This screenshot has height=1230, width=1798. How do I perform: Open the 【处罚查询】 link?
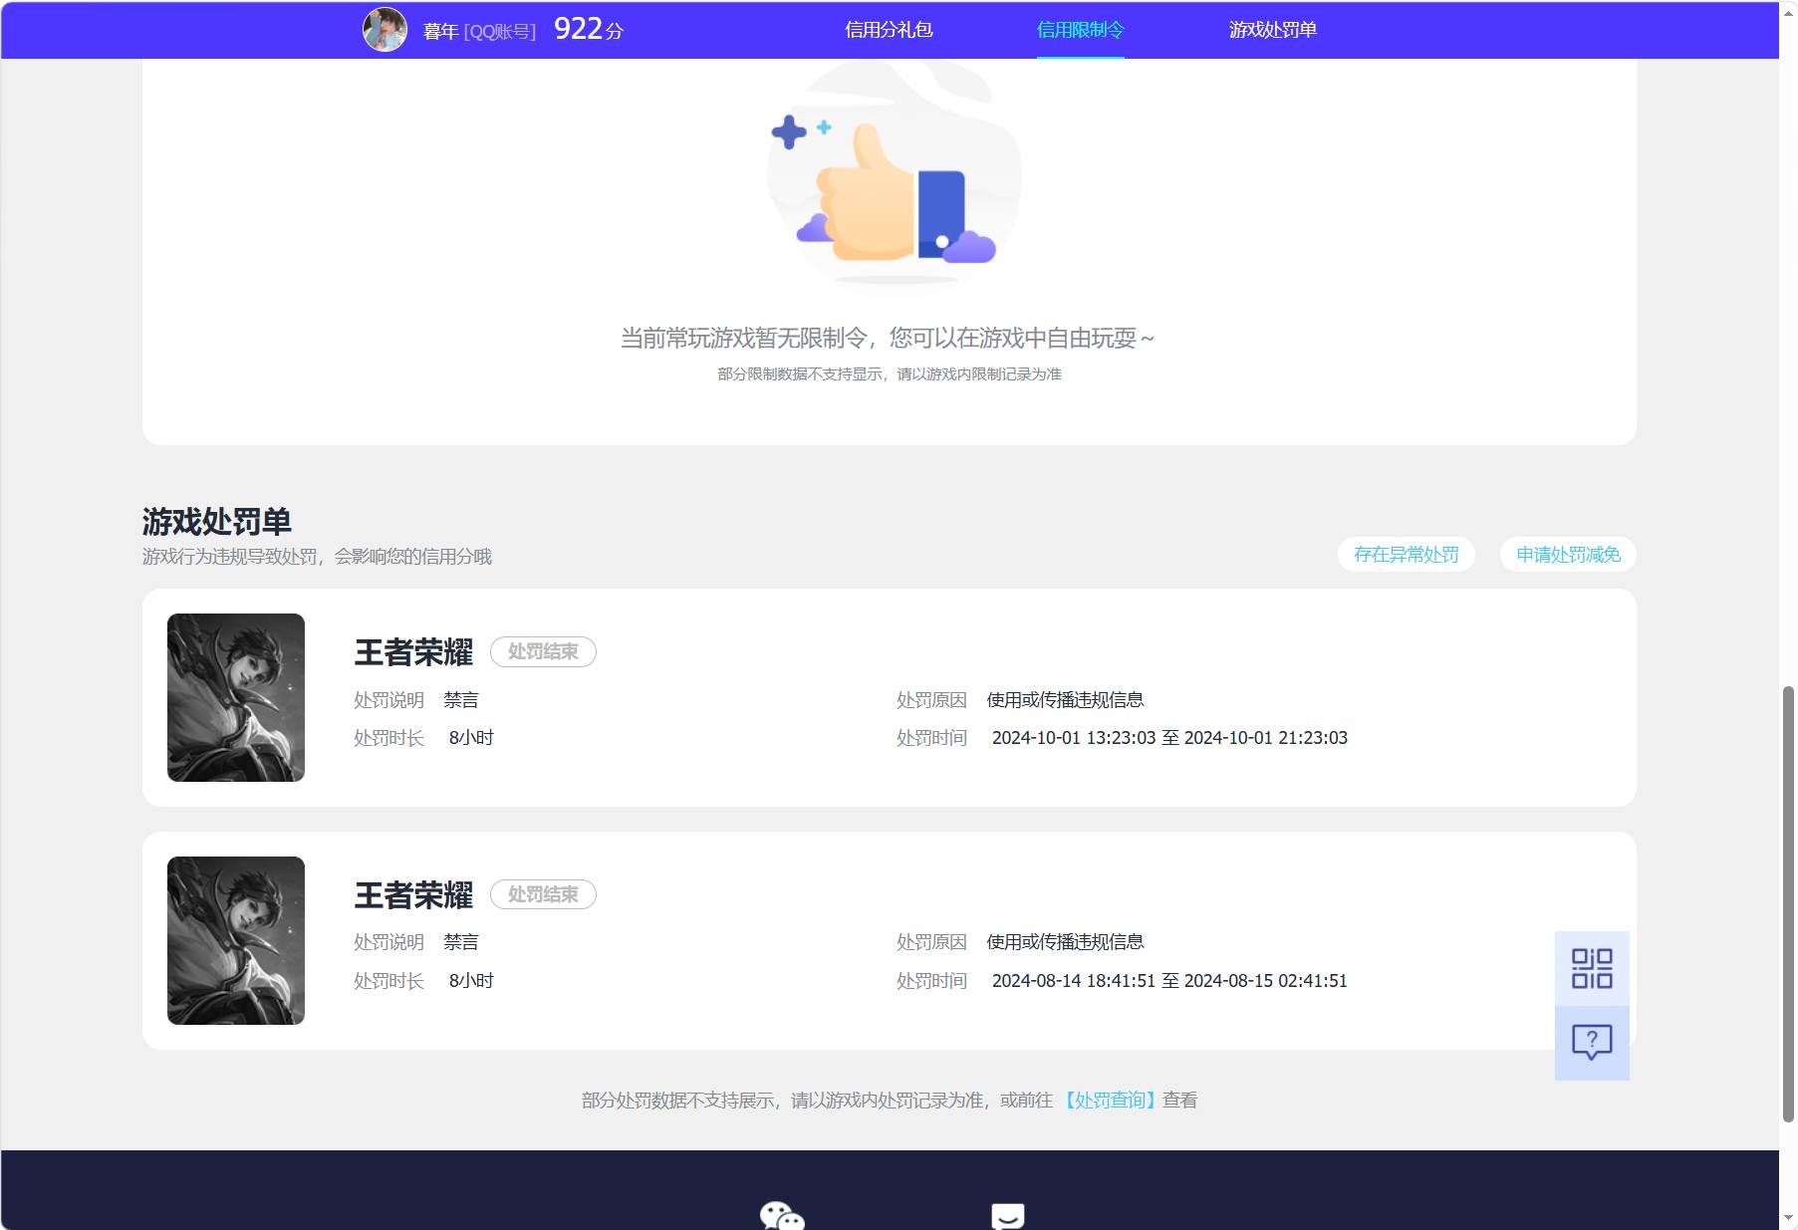1110,1101
